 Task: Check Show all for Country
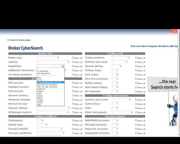(73, 62)
